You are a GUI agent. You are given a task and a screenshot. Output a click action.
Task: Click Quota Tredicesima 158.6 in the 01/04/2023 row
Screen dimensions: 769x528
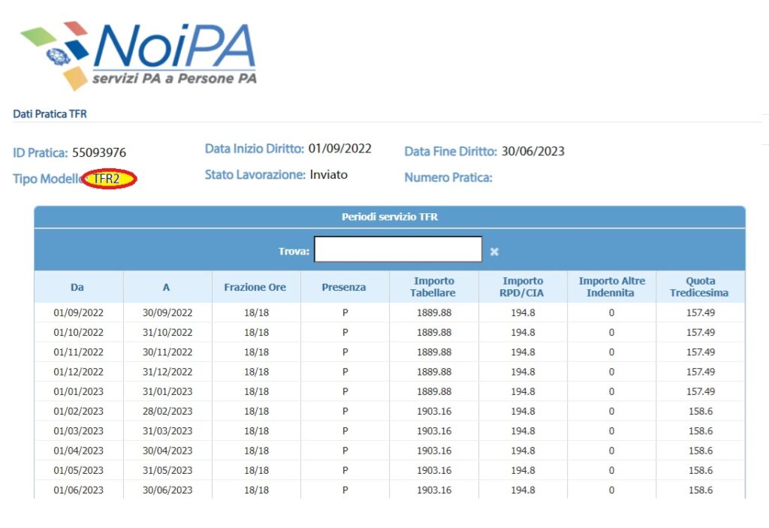coord(701,451)
